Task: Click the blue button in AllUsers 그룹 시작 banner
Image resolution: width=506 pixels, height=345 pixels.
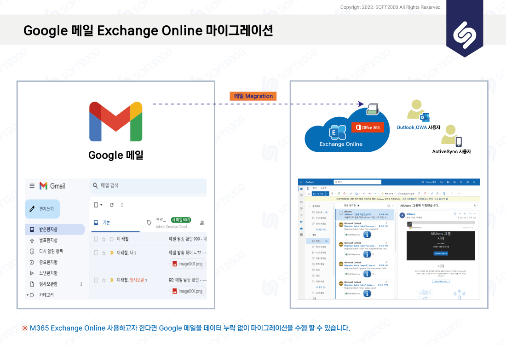Action: pos(441,253)
